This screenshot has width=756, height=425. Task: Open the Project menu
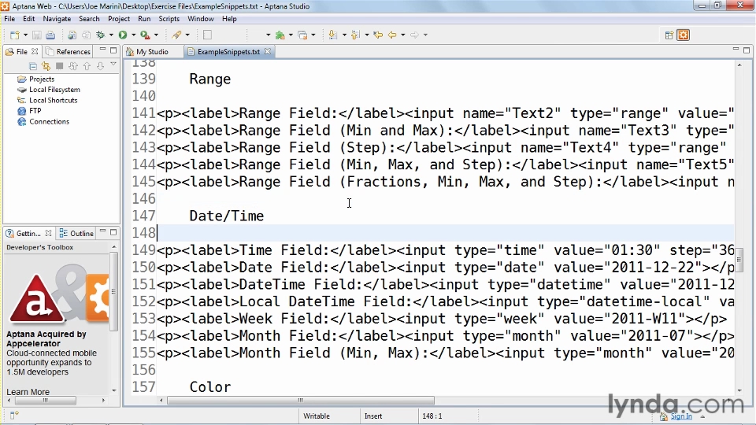[x=119, y=19]
